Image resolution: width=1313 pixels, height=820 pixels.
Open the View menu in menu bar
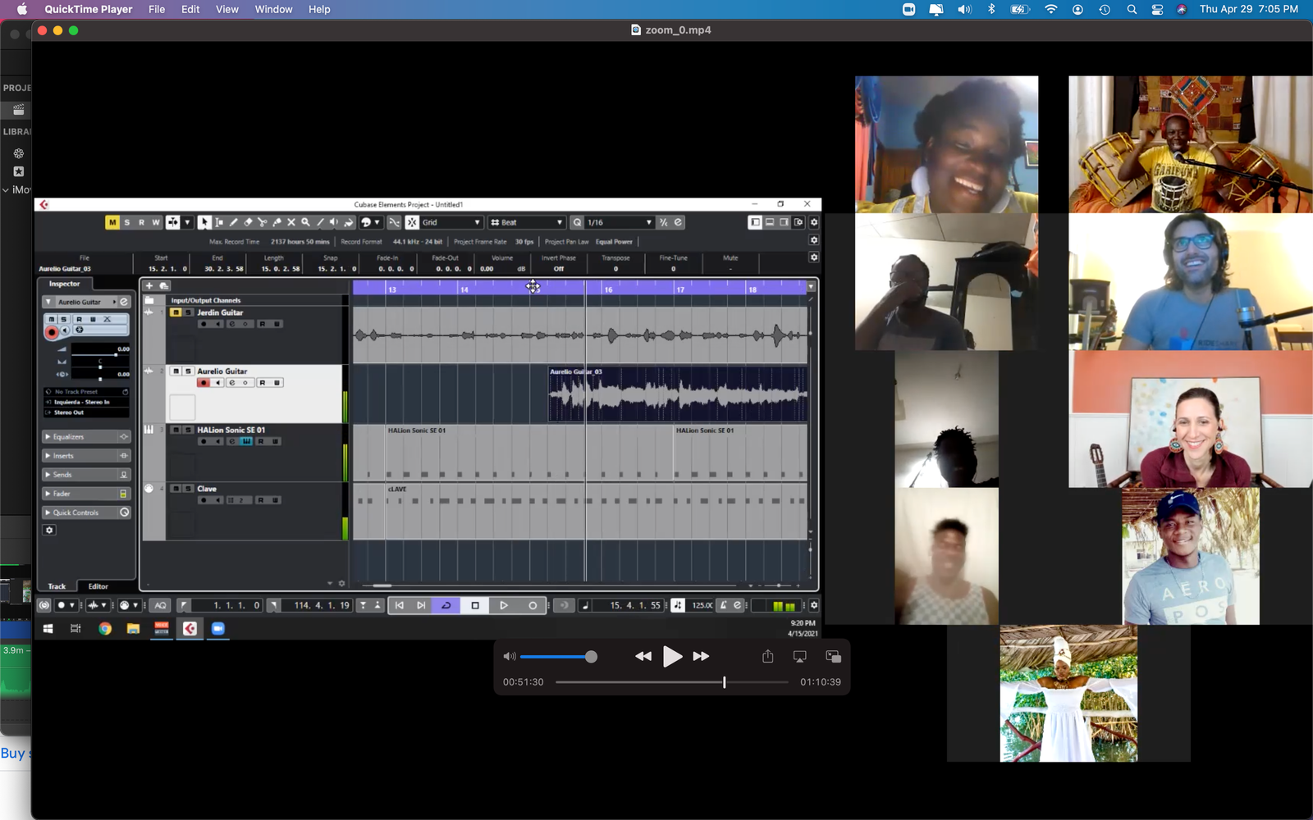[226, 9]
